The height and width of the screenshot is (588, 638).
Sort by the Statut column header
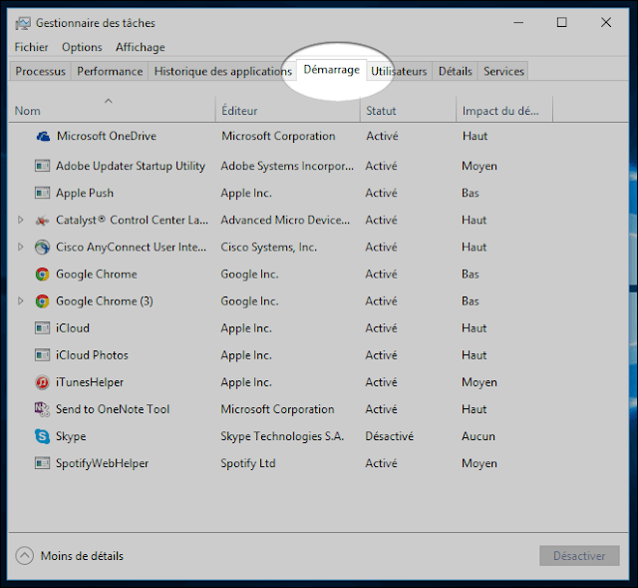pos(408,109)
